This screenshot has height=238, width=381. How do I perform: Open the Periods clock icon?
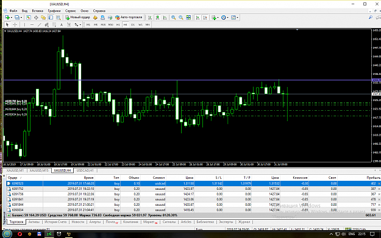[x=223, y=18]
